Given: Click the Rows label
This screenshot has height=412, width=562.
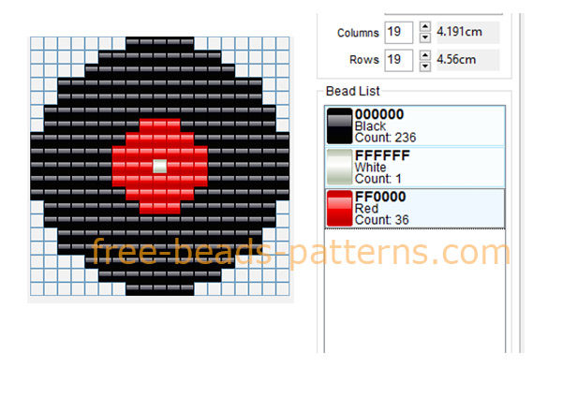Looking at the screenshot, I should pyautogui.click(x=363, y=60).
